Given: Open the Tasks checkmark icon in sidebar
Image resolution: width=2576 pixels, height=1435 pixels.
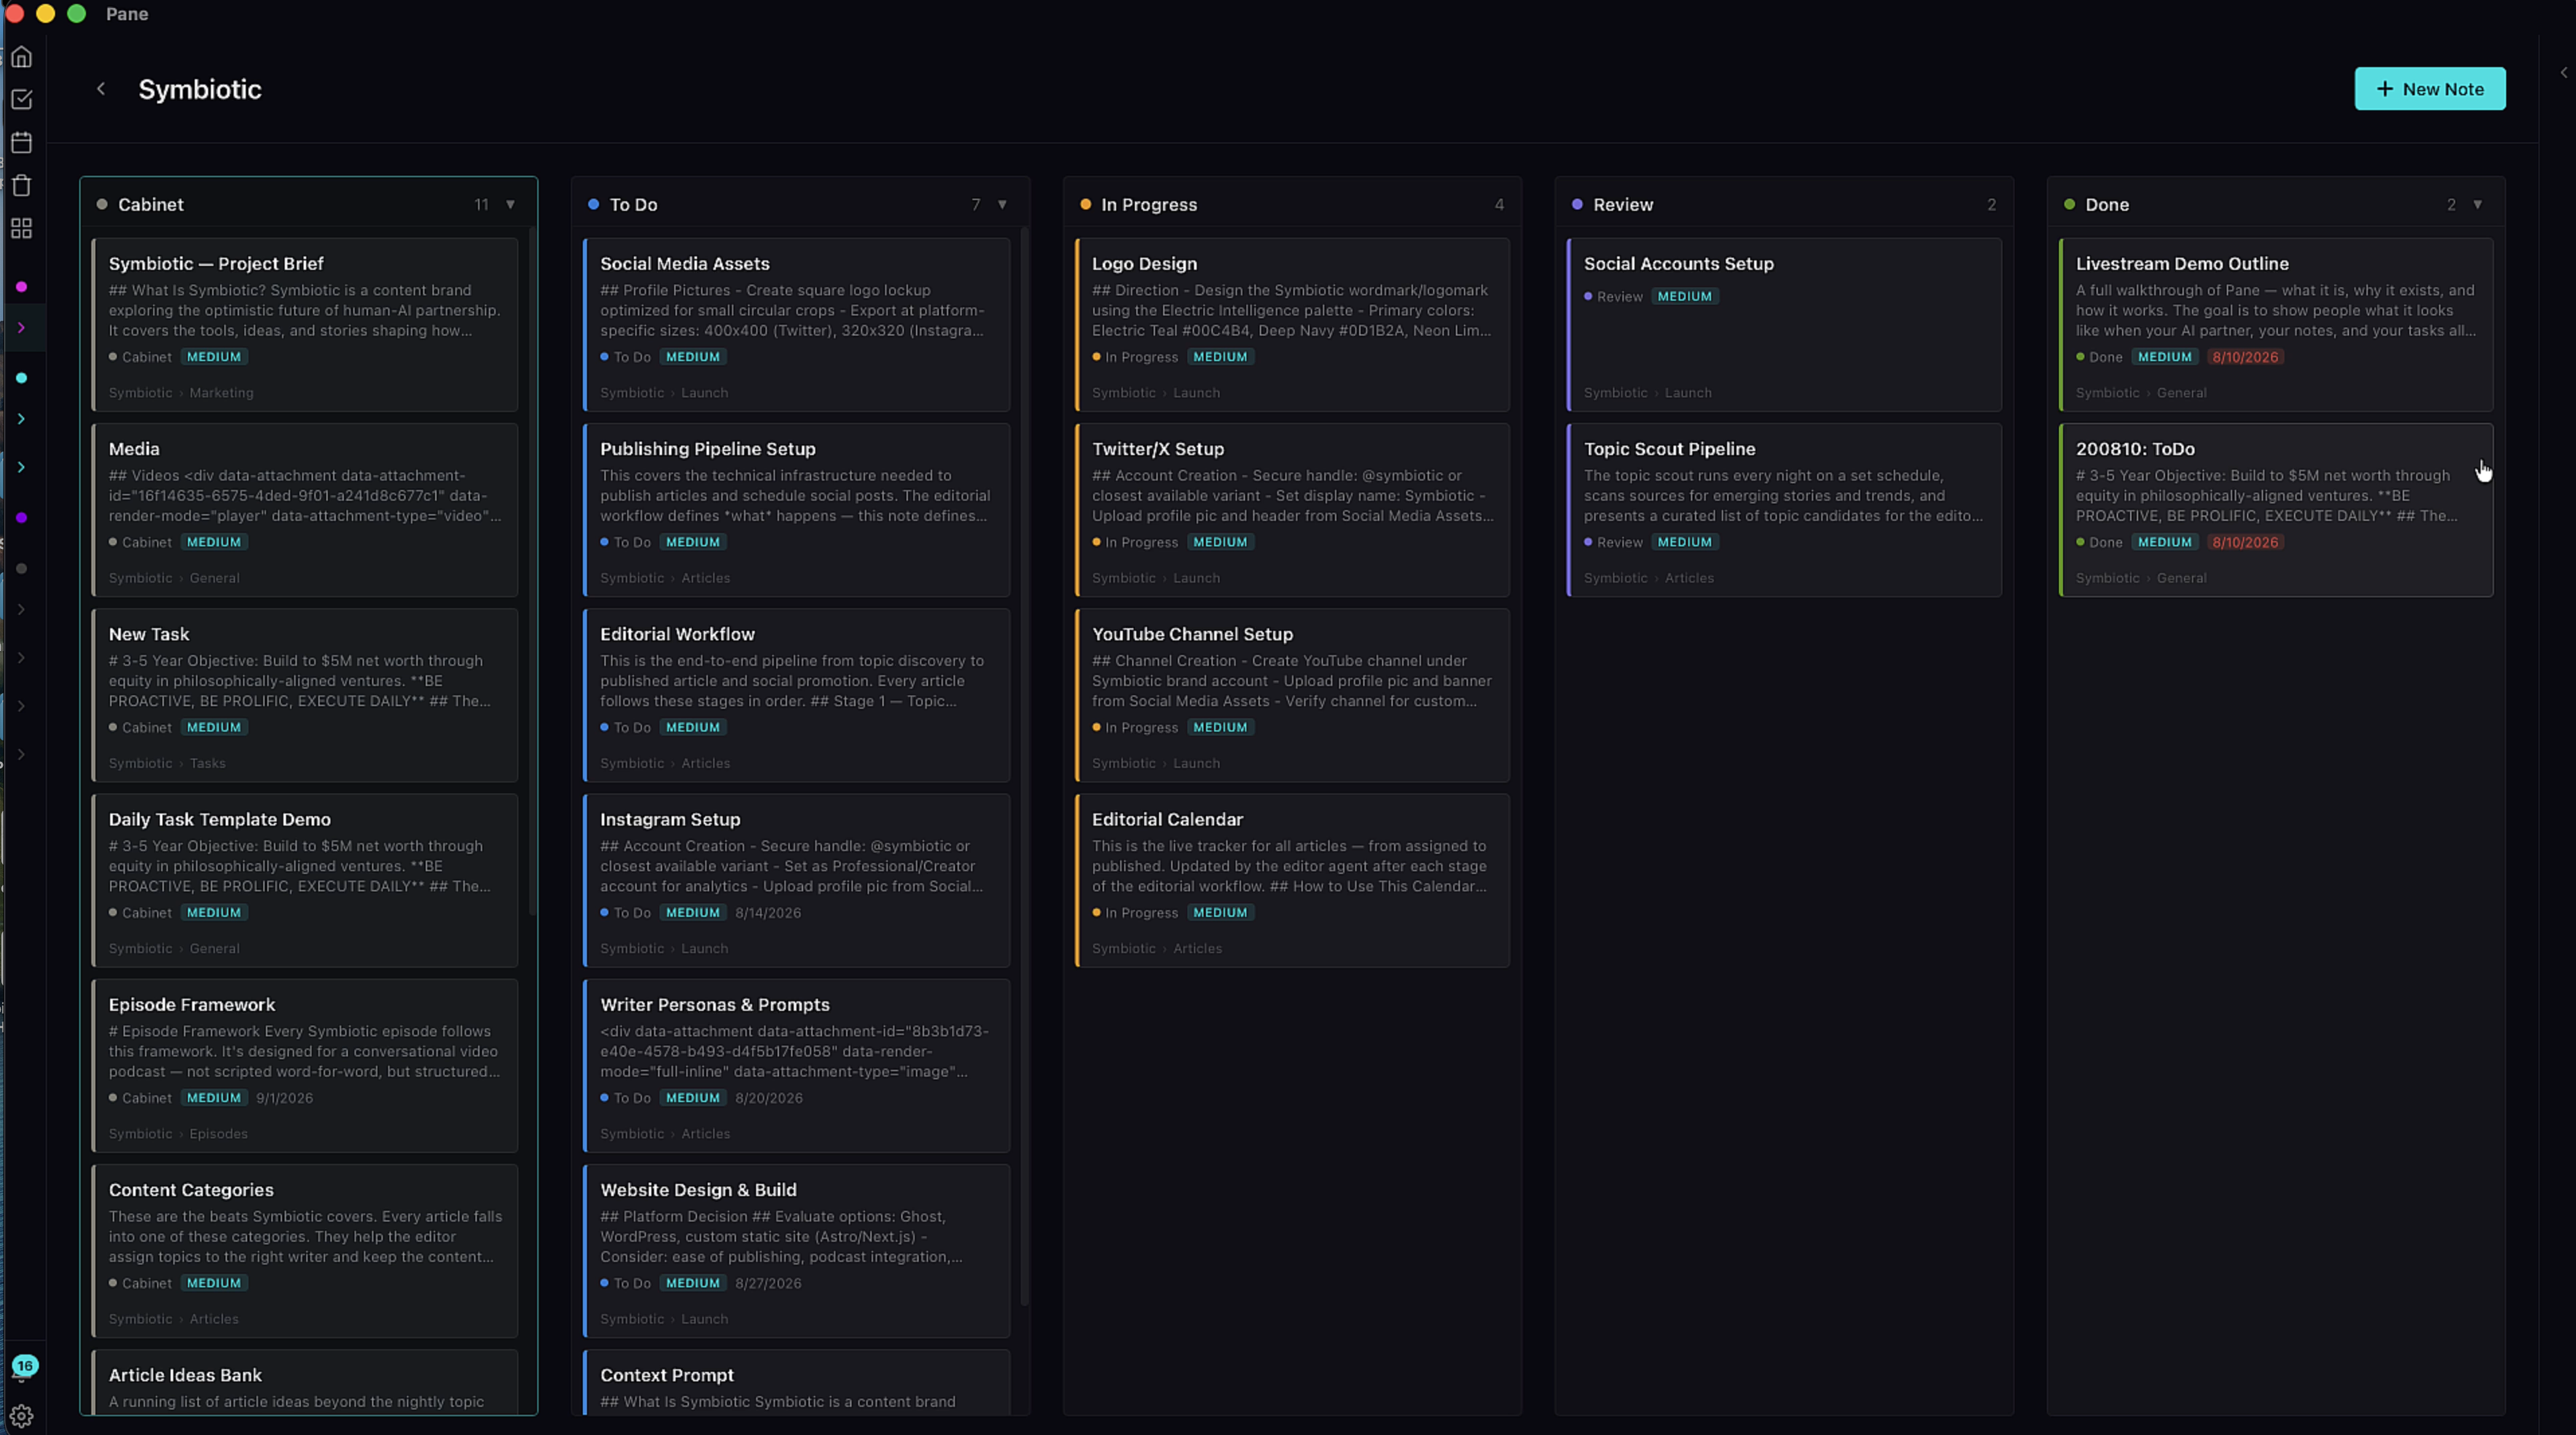Looking at the screenshot, I should pyautogui.click(x=21, y=100).
